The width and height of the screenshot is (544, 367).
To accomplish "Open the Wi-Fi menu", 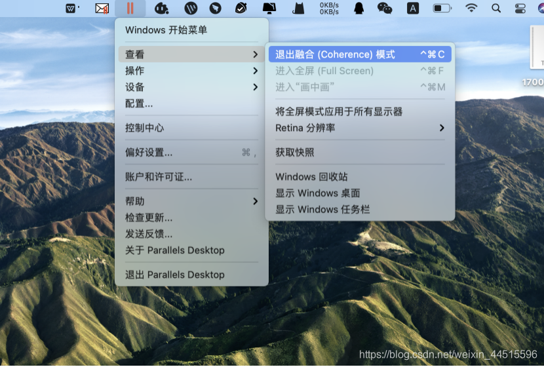I will pyautogui.click(x=471, y=8).
